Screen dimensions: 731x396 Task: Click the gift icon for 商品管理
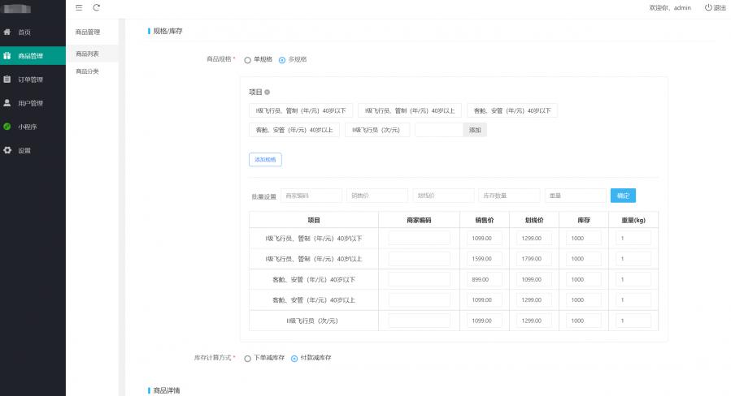click(x=7, y=56)
